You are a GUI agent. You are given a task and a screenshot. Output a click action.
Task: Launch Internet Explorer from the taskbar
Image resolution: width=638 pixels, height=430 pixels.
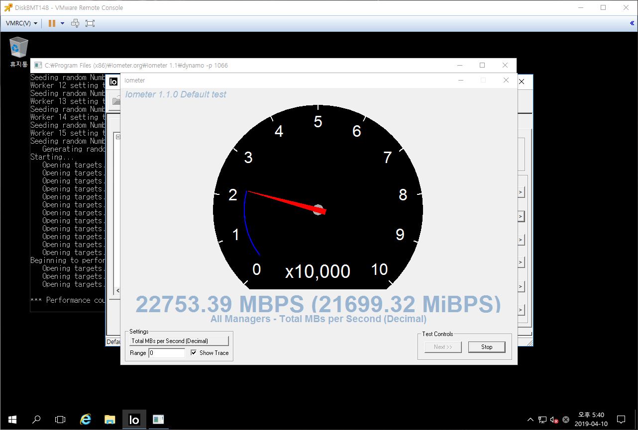click(x=86, y=419)
